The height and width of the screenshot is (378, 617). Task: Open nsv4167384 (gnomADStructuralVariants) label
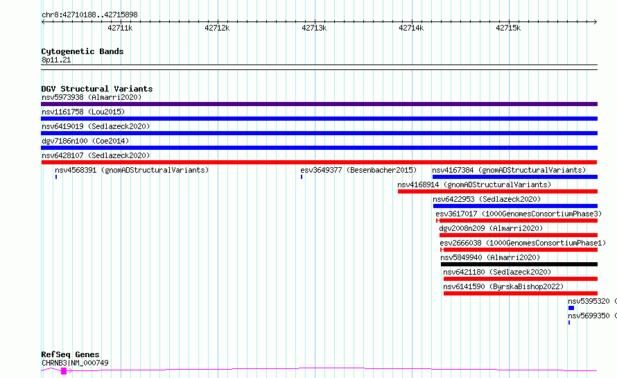(x=509, y=170)
